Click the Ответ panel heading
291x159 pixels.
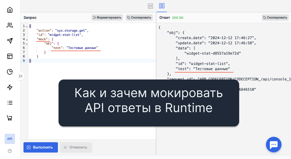165,18
